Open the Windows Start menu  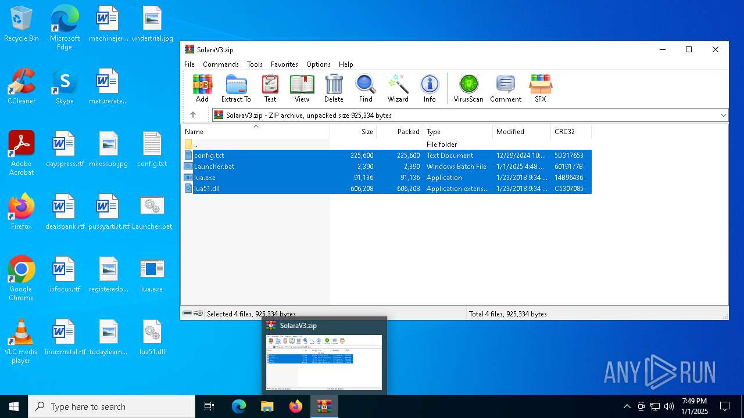[x=14, y=406]
